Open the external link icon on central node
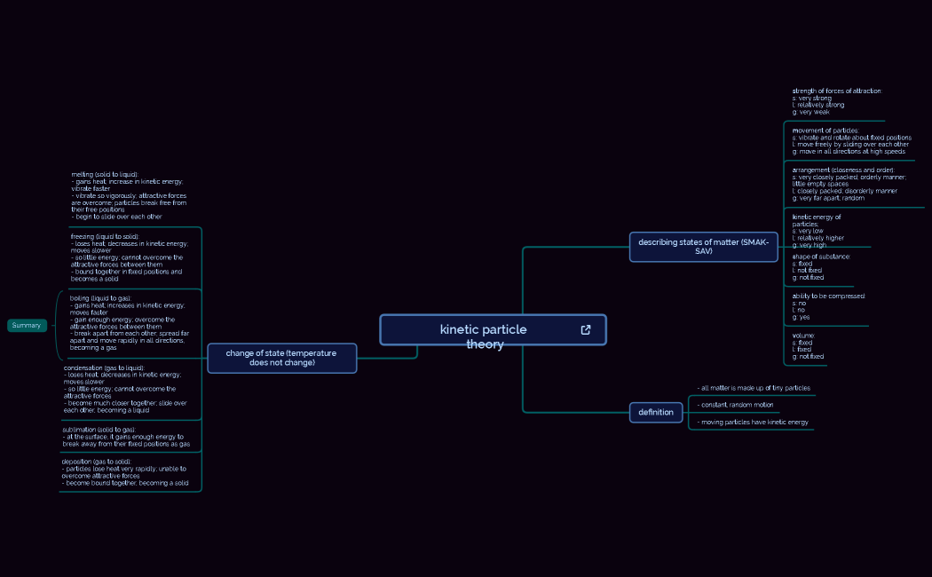The width and height of the screenshot is (932, 577). [586, 330]
